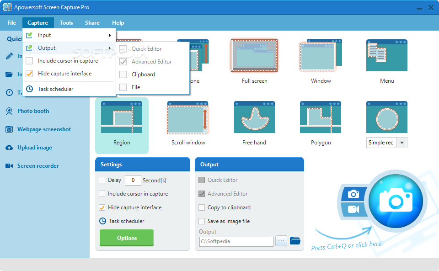This screenshot has width=439, height=271.
Task: Click the Webpage screenshot sidebar icon
Action: pyautogui.click(x=9, y=129)
